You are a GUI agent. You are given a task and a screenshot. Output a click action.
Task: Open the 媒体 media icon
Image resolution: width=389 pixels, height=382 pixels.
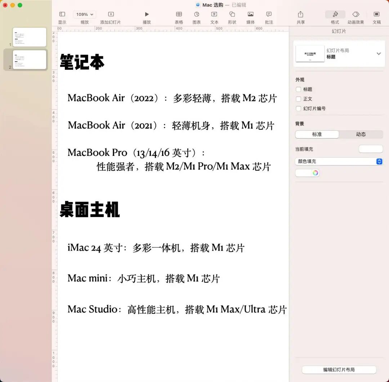tap(251, 14)
